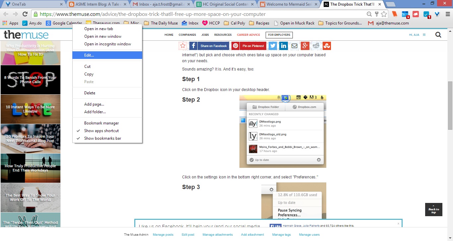Share the article on Reddit

(316, 46)
